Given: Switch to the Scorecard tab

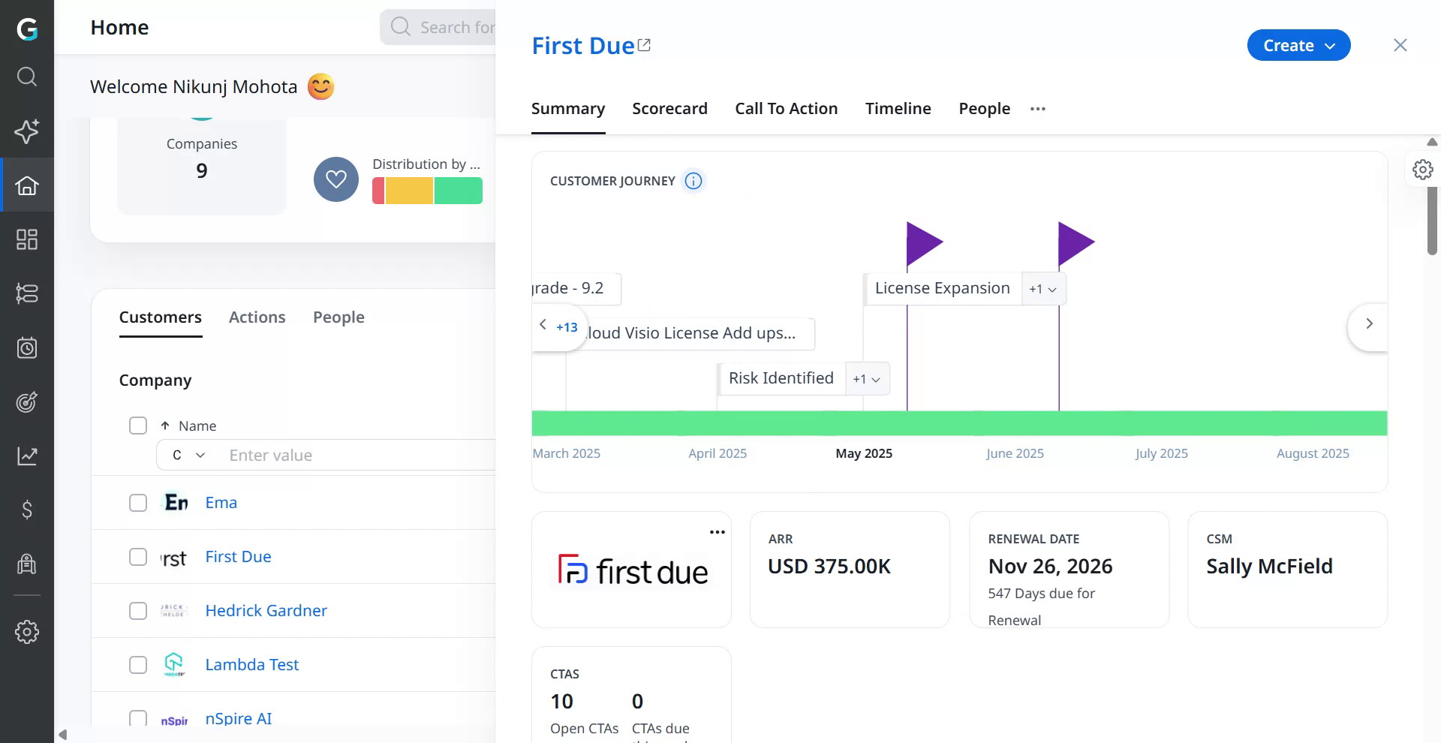Looking at the screenshot, I should pos(669,108).
